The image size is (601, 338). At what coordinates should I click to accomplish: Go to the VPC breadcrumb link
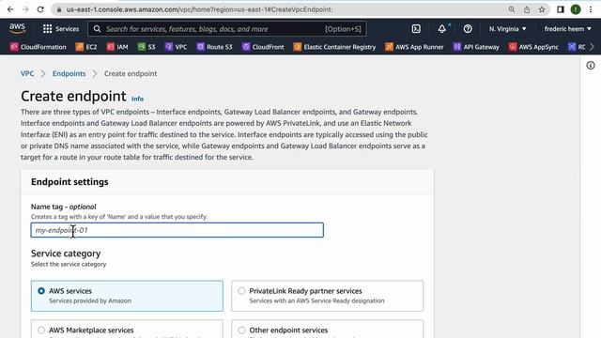tap(27, 73)
